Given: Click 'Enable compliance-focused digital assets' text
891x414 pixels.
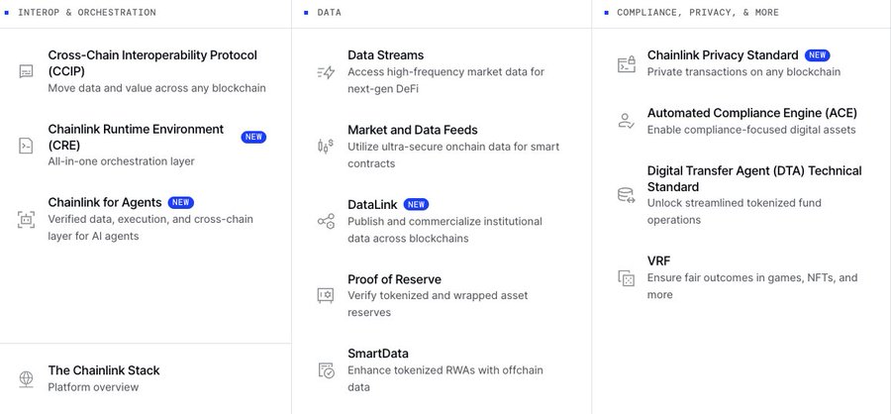Looking at the screenshot, I should [x=751, y=130].
